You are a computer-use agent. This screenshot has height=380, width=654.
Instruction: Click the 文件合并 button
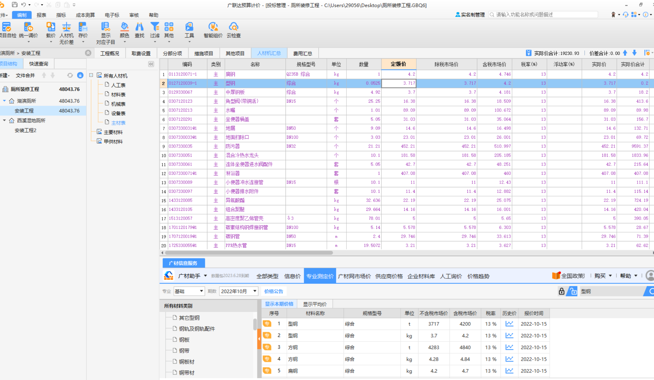[25, 75]
